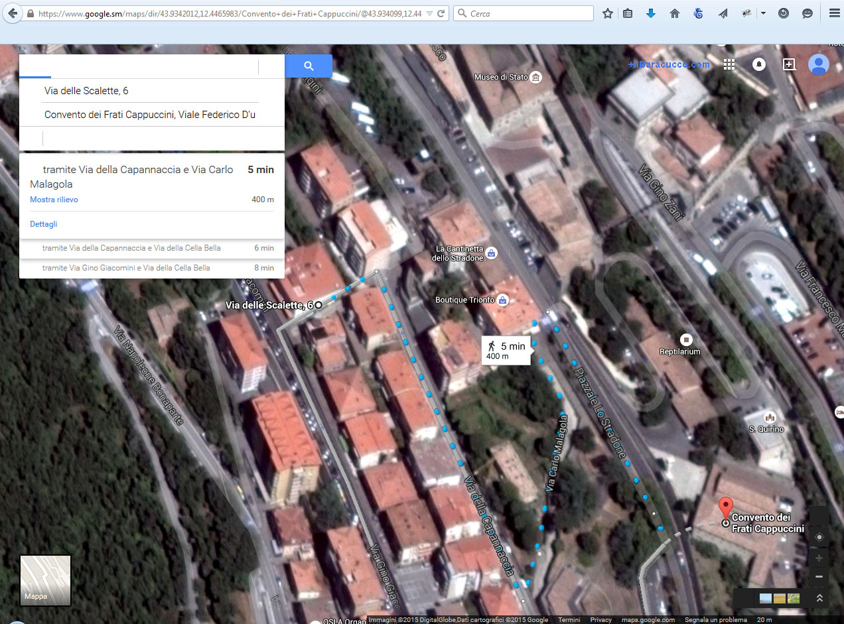
Task: Open the toolbar extension dropdown arrow
Action: click(x=763, y=13)
